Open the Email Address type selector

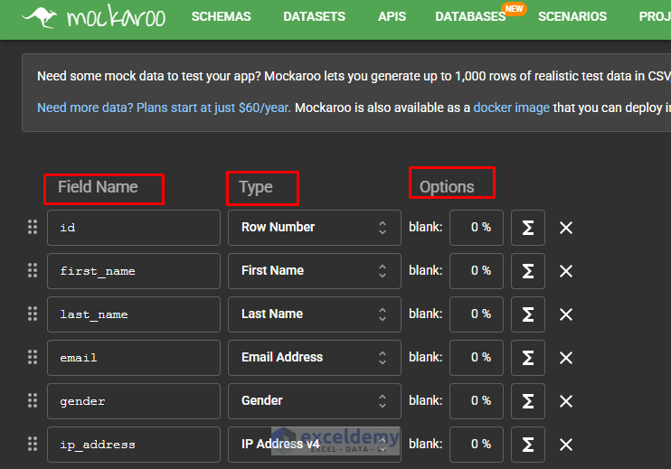[315, 358]
